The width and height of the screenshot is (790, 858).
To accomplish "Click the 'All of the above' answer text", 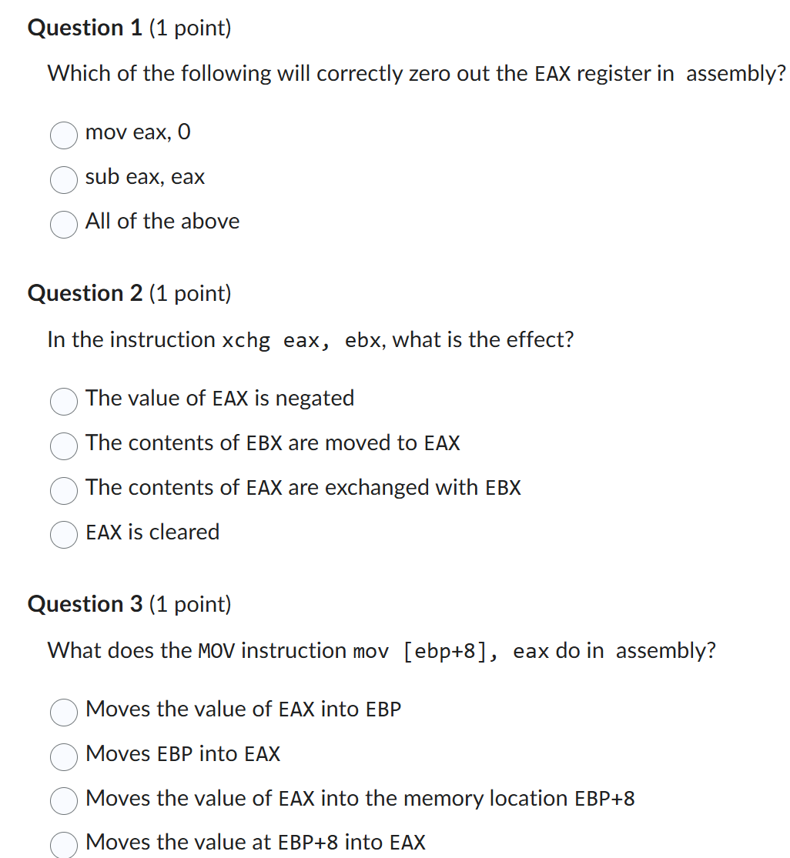I will pos(162,222).
